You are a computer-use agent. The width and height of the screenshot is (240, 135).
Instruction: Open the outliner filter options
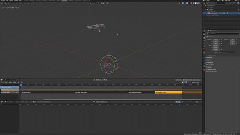click(235, 3)
